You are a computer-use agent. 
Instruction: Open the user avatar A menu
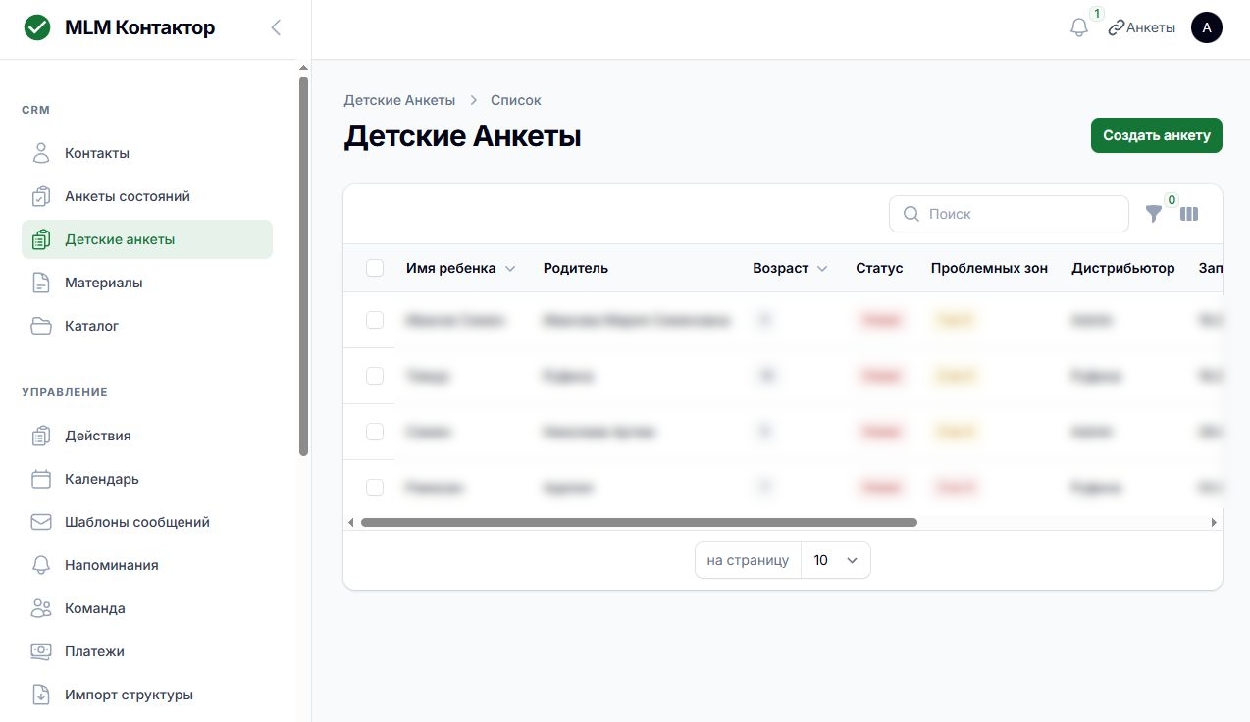point(1207,27)
